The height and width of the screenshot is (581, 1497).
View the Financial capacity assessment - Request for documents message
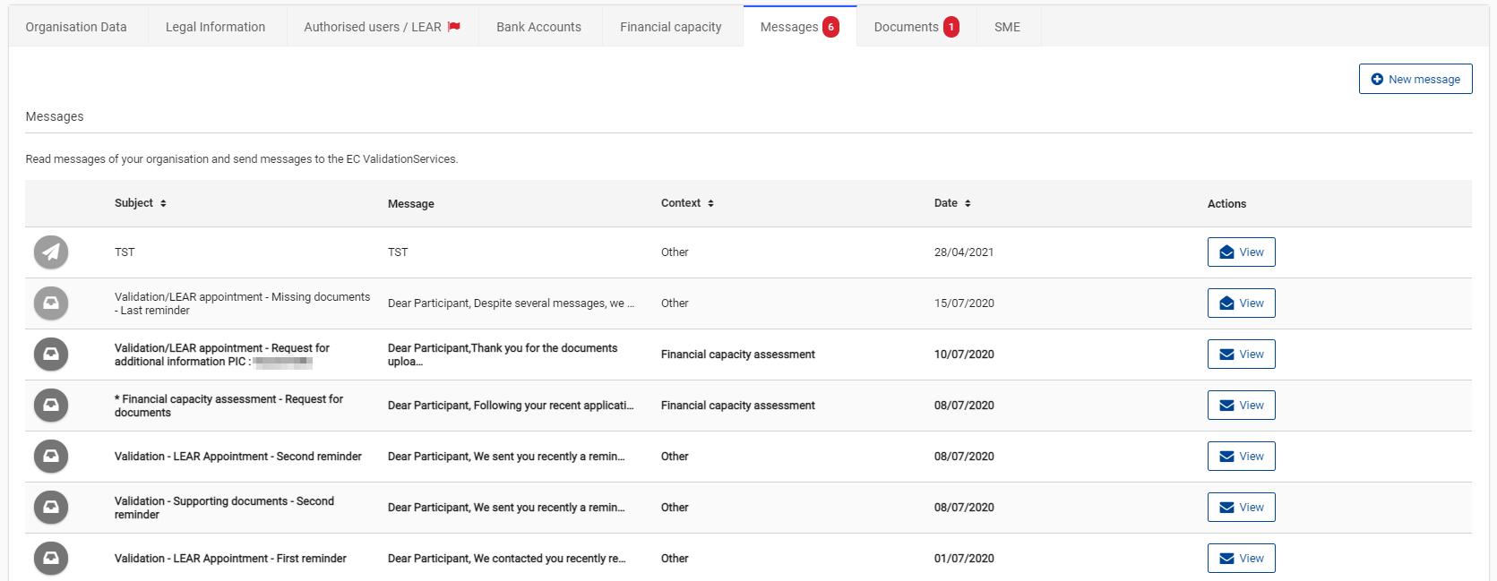[1241, 406]
